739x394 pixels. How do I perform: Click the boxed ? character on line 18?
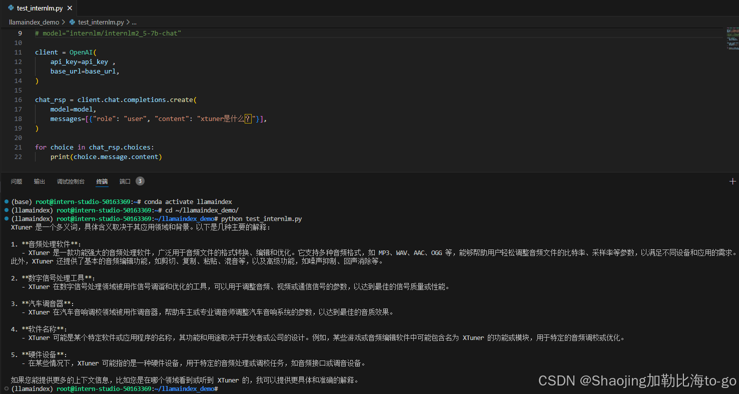(248, 118)
